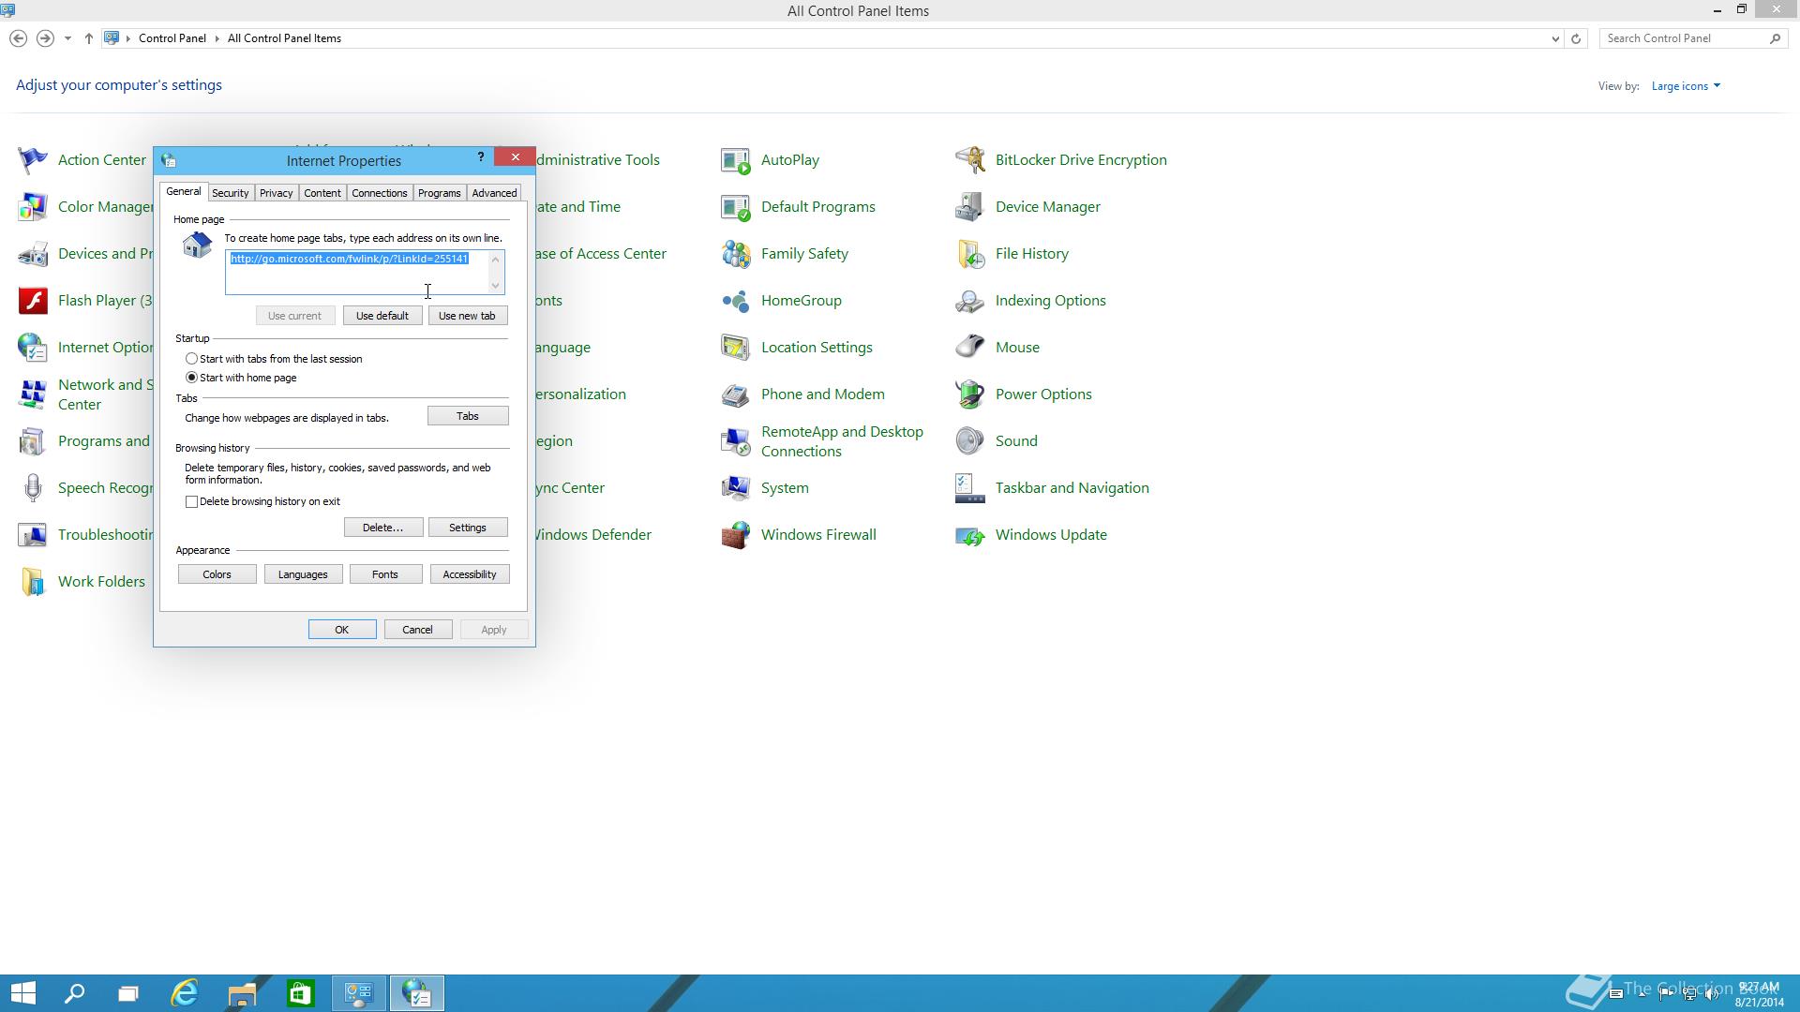Open the Windows Store taskbar icon
This screenshot has height=1012, width=1800.
pos(300,993)
